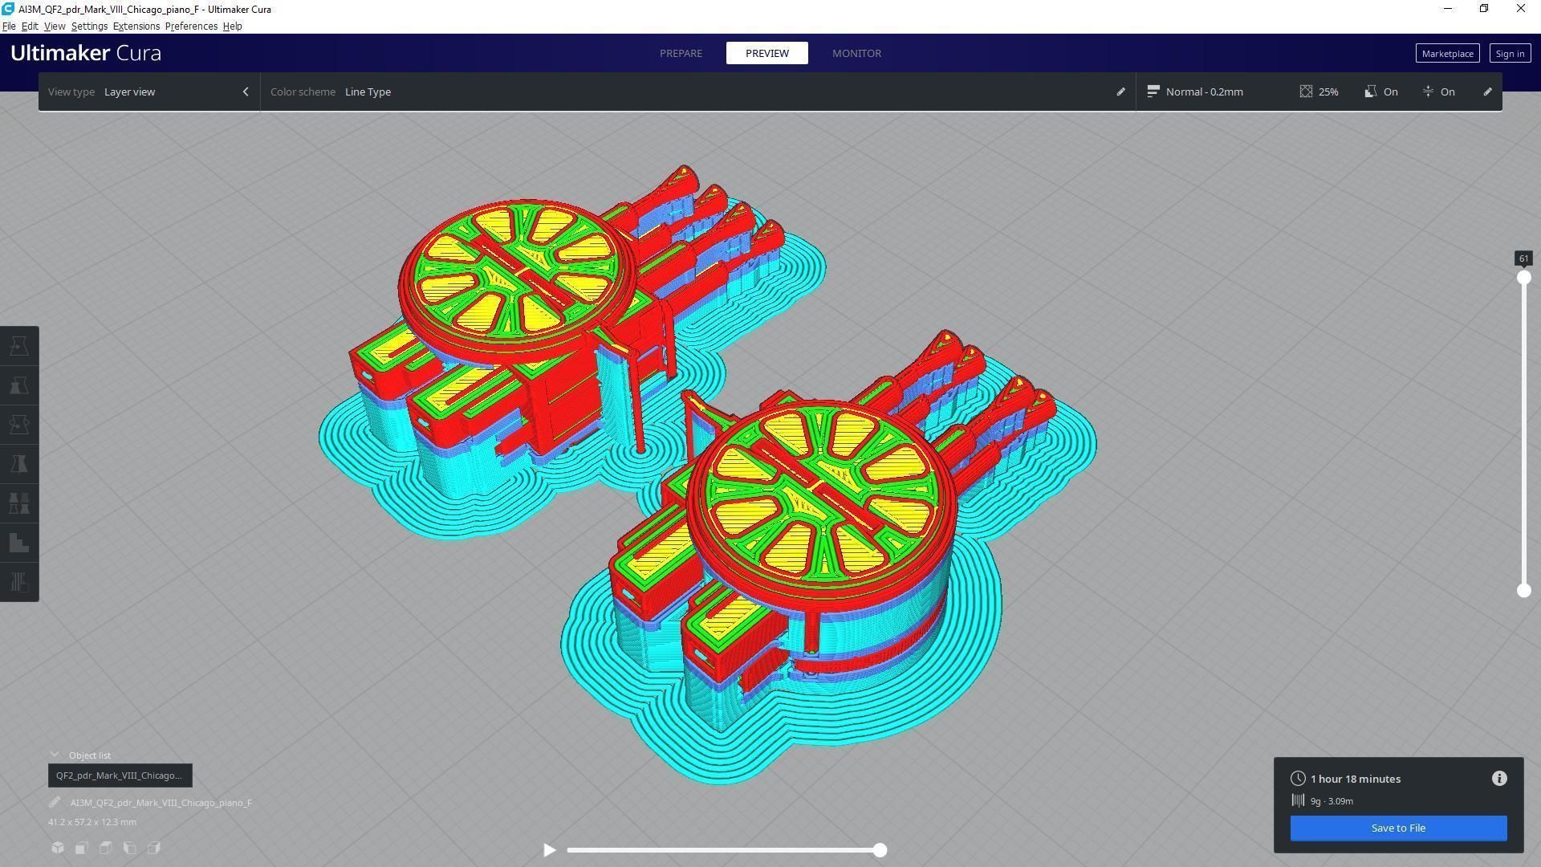1541x867 pixels.
Task: Click pencil icon next to job name
Action: point(55,803)
